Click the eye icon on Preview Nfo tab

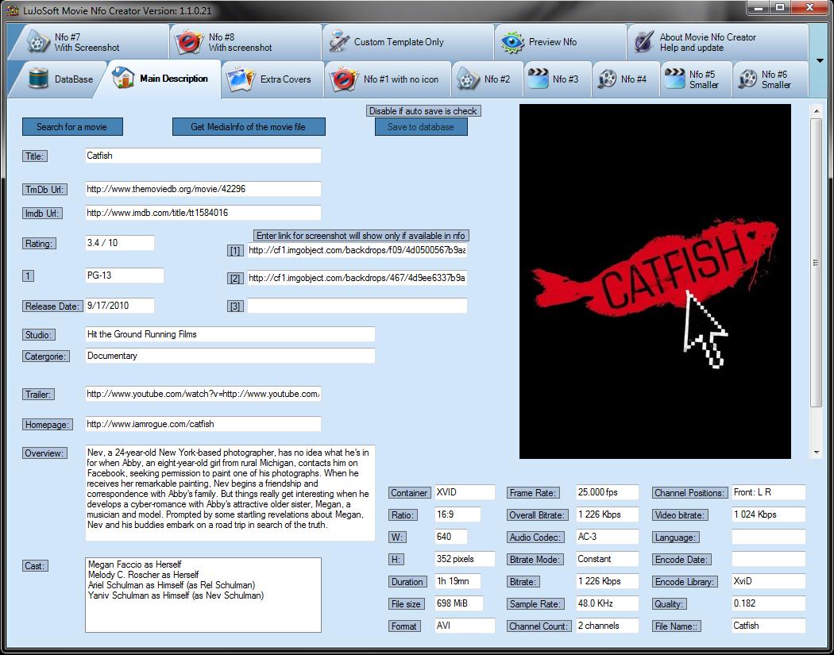click(512, 42)
